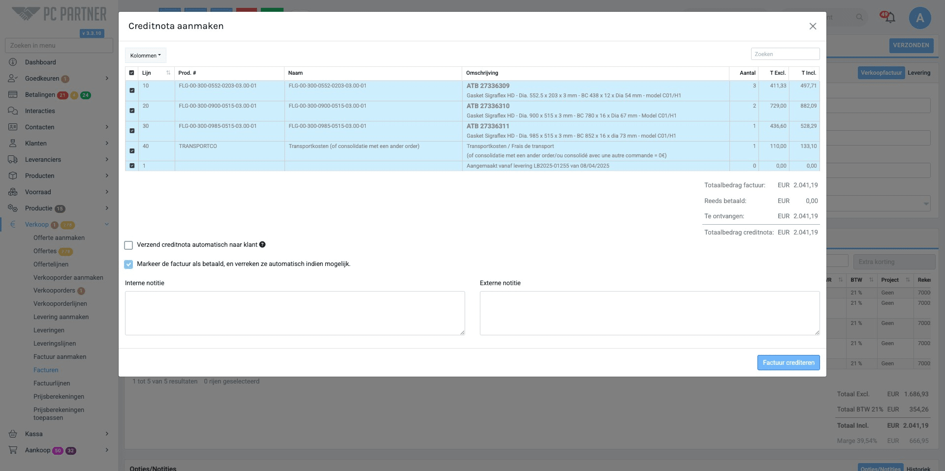Open Prijsberekeningen toepassen link

pos(59,413)
